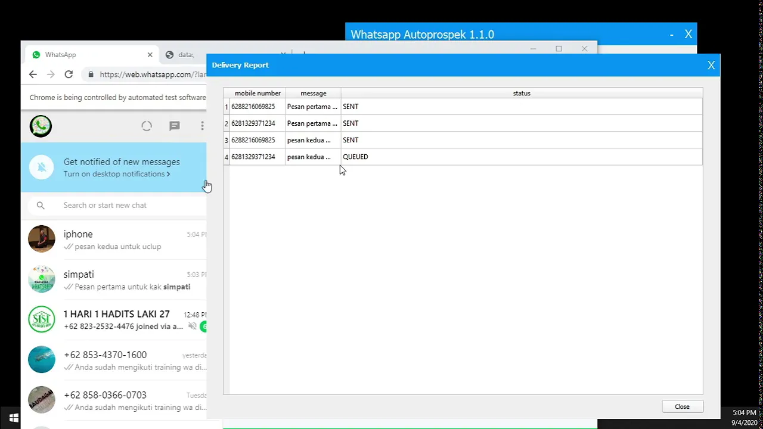
Task: Click the lock icon in address bar
Action: [91, 74]
